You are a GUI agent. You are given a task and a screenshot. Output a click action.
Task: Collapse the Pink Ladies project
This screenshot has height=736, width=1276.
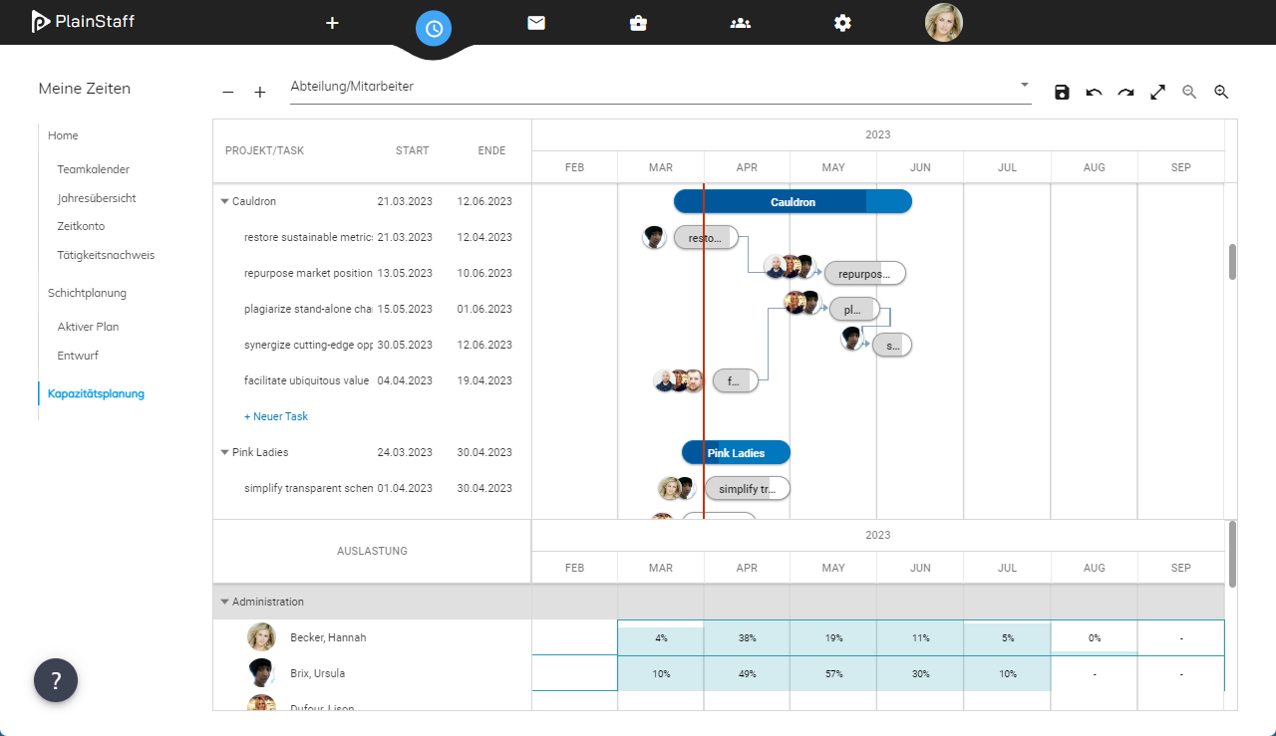tap(224, 452)
